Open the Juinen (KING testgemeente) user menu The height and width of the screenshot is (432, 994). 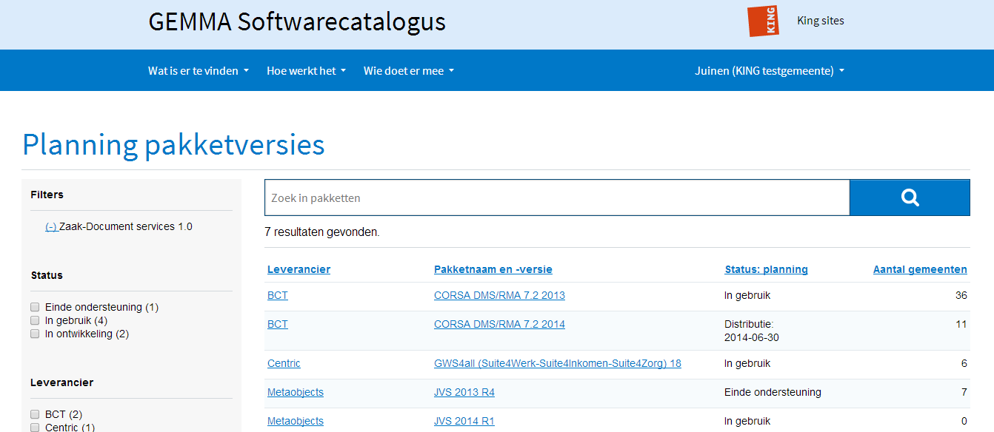click(x=770, y=71)
